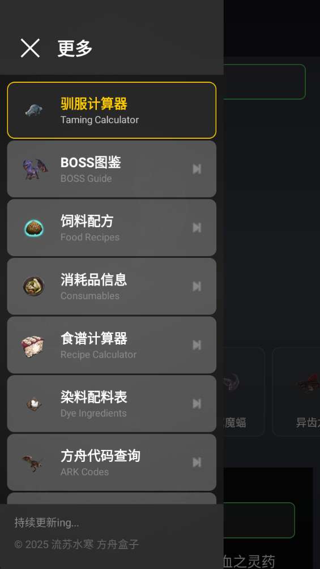Open the BOSS图鉴 menu entry
The height and width of the screenshot is (569, 320).
(112, 169)
